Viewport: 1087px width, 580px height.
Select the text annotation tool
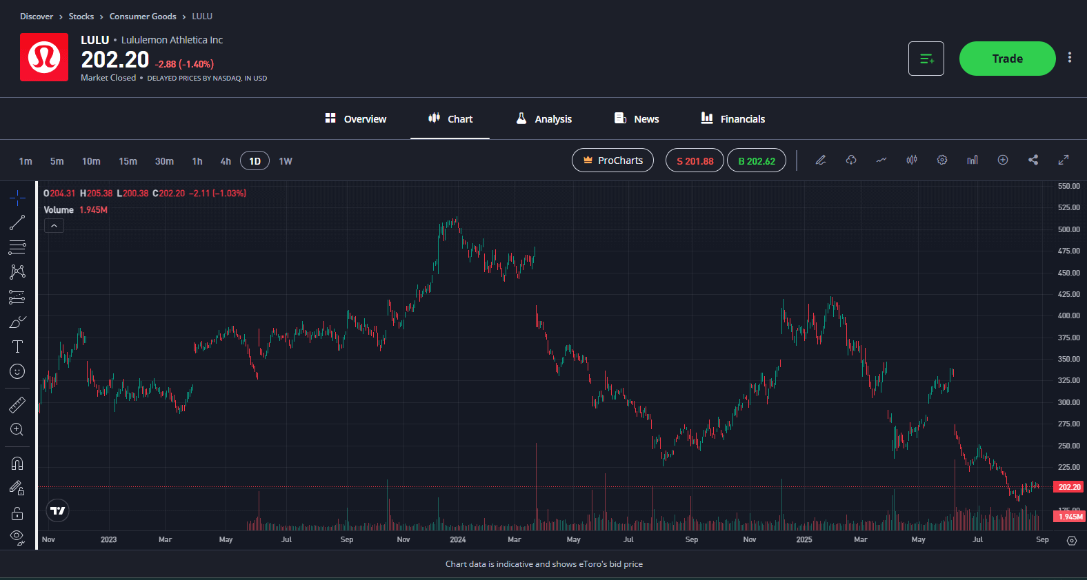tap(17, 346)
